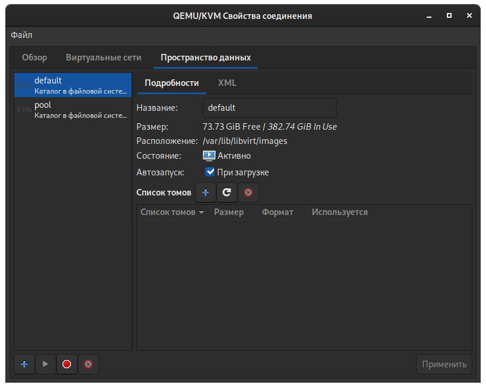The width and height of the screenshot is (486, 388).
Task: Open the Файл menu
Action: [x=21, y=35]
